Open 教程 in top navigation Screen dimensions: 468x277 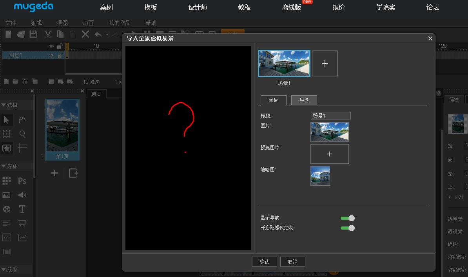click(244, 7)
